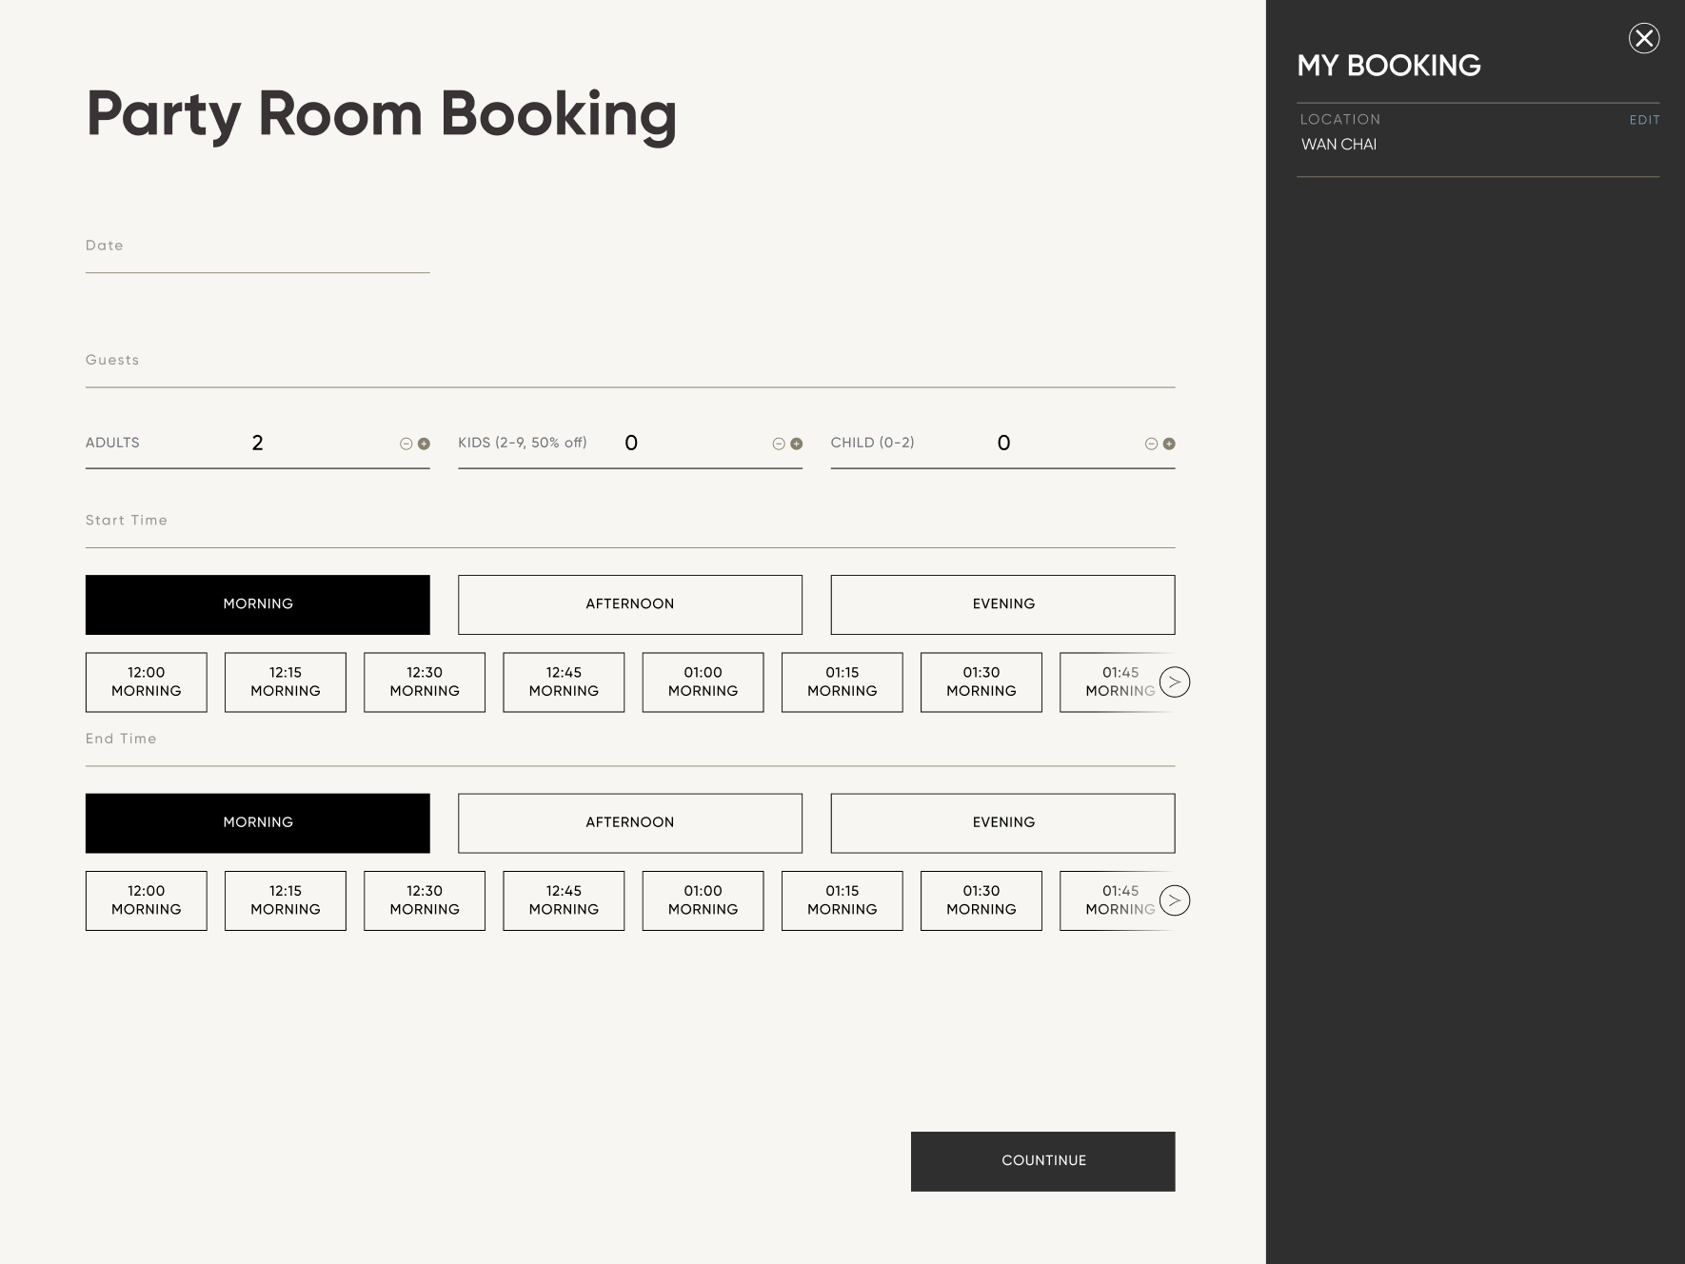Choose 01:15 Morning as end time
This screenshot has width=1685, height=1264.
(x=842, y=900)
